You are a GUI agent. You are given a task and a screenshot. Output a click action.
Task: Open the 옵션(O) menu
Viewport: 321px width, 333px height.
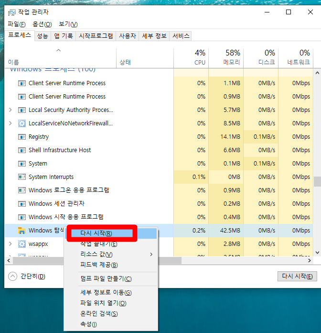[x=42, y=24]
